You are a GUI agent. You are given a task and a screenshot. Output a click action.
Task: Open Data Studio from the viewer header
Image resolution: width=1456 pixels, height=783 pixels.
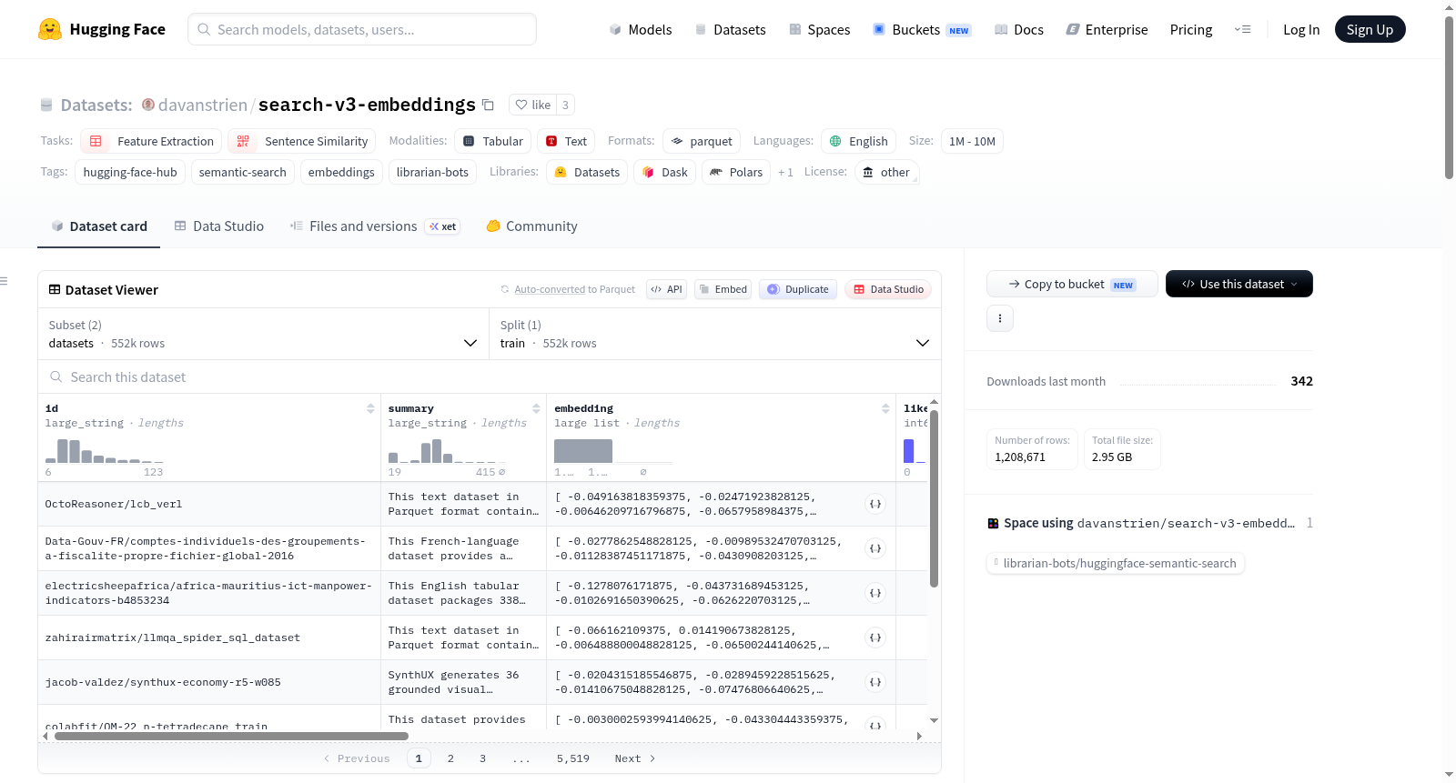[x=888, y=289]
